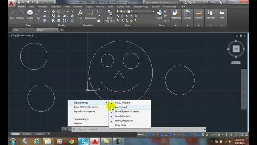
Task: Toggle grid display in status bar
Action: (149, 135)
